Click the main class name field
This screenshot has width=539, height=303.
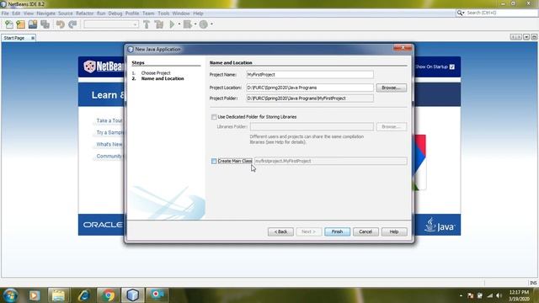click(x=331, y=161)
